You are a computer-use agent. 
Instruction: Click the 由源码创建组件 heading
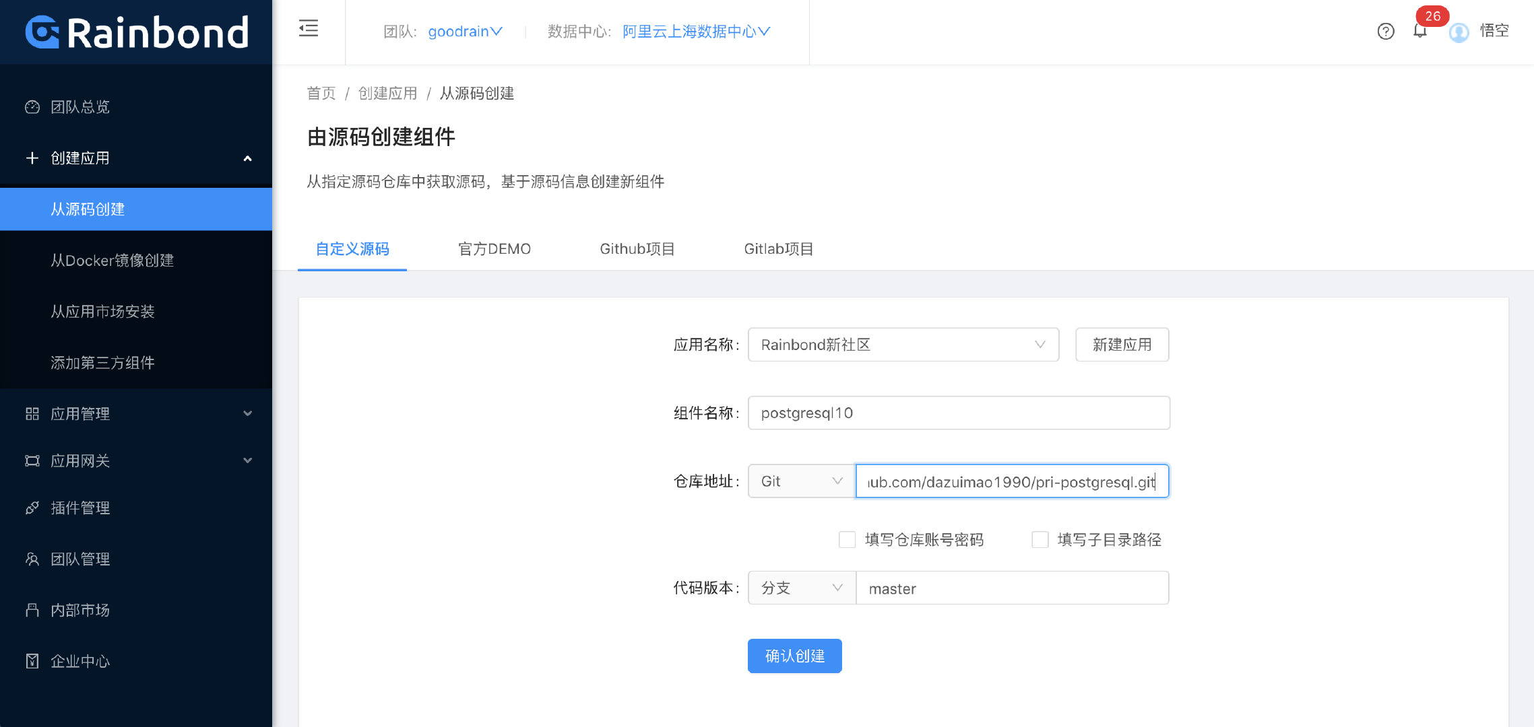pos(381,137)
